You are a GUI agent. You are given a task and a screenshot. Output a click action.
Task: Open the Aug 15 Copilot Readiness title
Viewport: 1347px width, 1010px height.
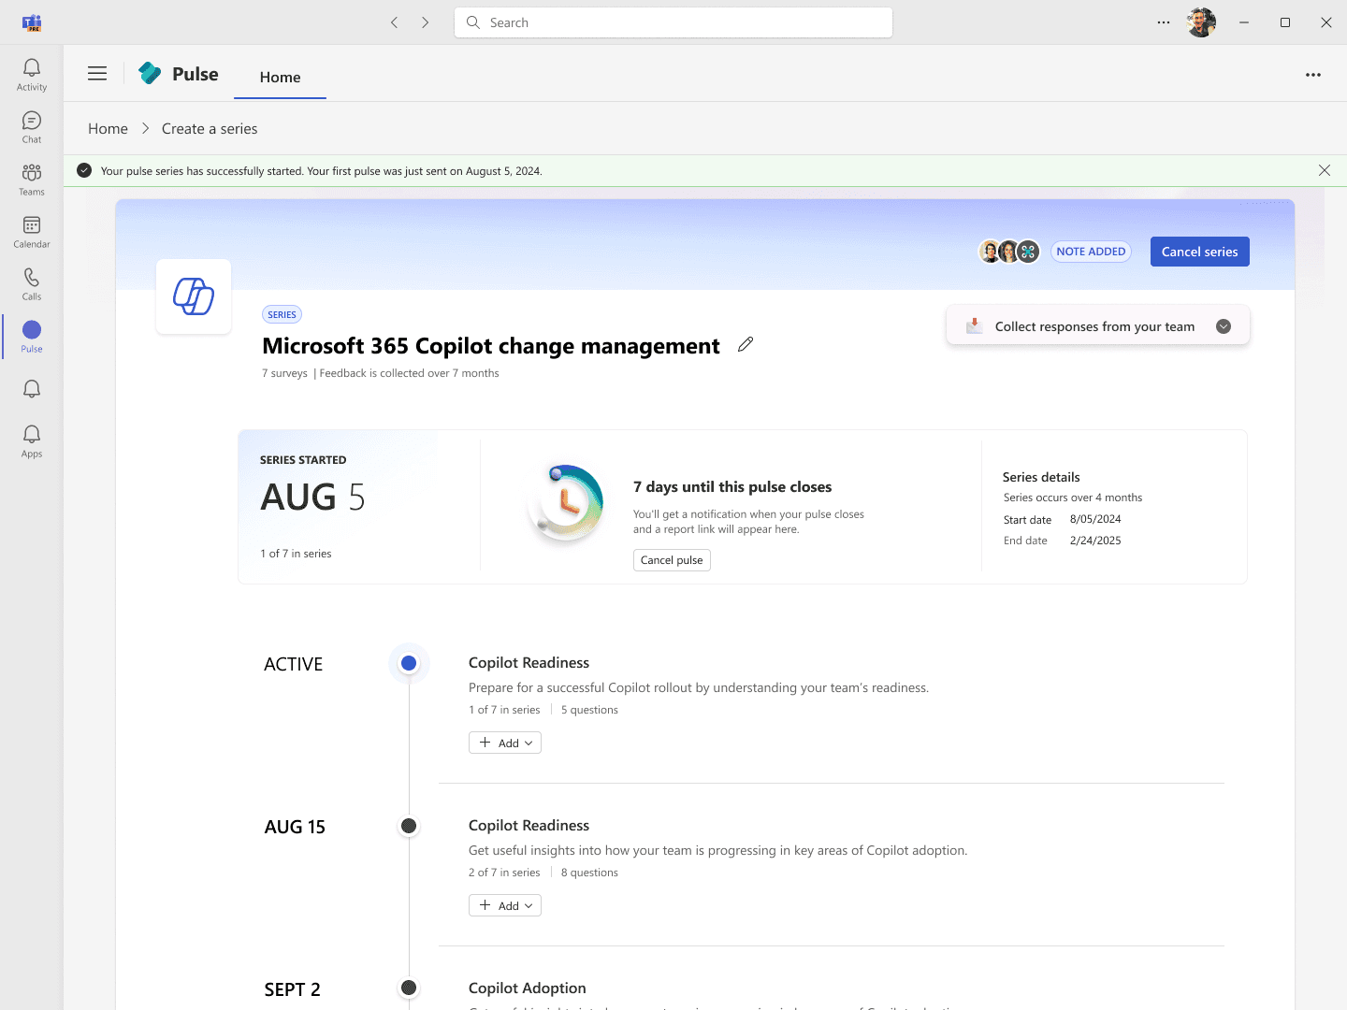(529, 826)
